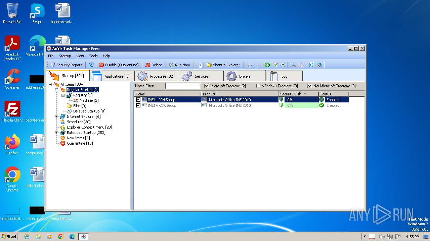Select Acrobat Reader DC desktop icon
This screenshot has height=241, width=430.
(x=12, y=49)
